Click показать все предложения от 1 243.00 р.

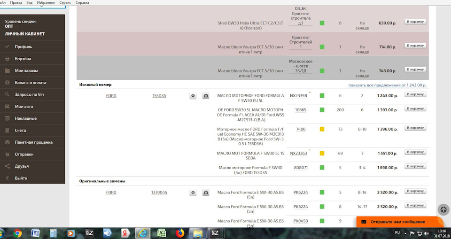tap(387, 85)
